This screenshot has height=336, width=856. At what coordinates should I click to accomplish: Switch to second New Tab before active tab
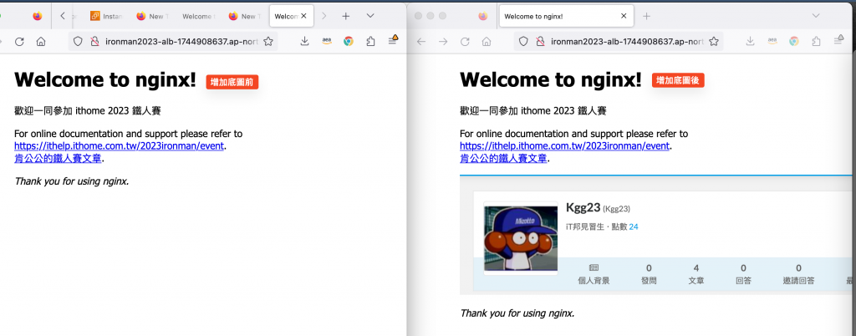[x=244, y=17]
